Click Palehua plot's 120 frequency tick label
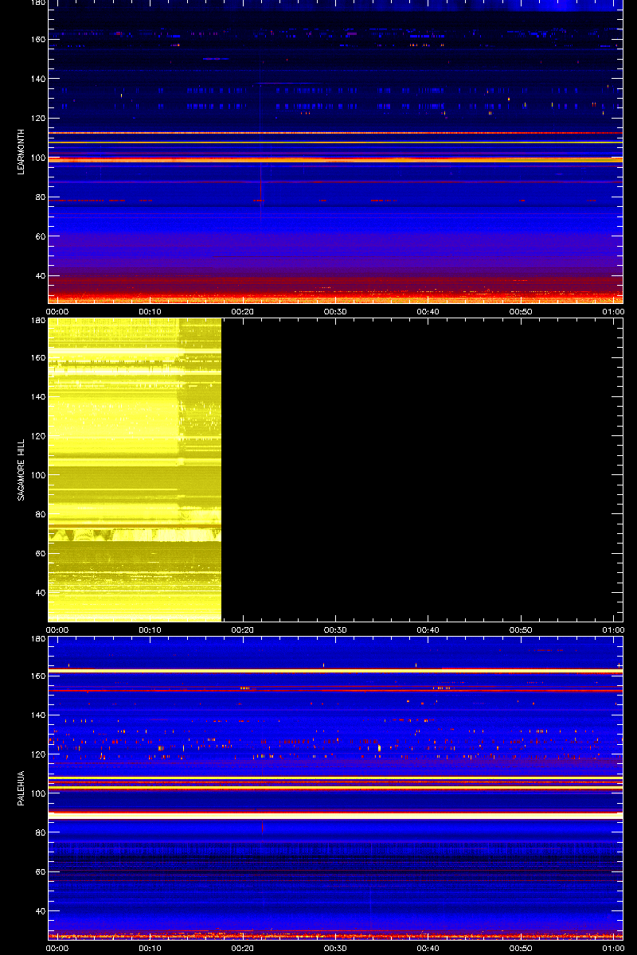The image size is (637, 955). (x=37, y=755)
